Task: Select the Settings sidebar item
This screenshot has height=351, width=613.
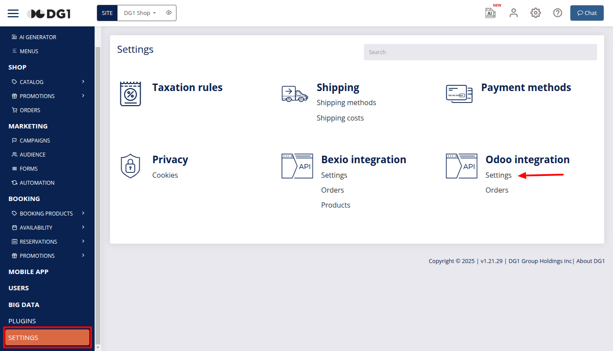Action: click(x=47, y=338)
